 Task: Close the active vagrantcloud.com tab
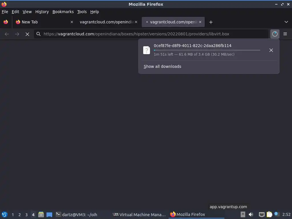pos(200,22)
